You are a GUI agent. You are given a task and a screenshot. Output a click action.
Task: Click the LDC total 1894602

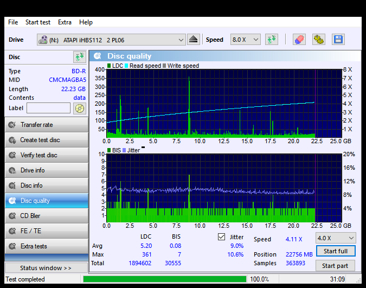click(x=140, y=263)
